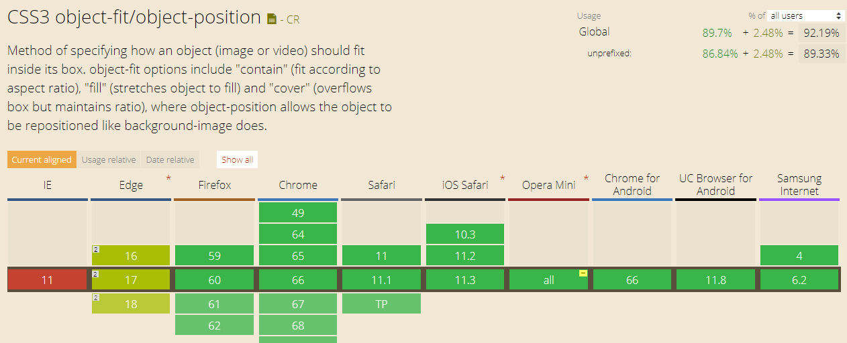Click the note 2 marker on Edge 17

(96, 273)
